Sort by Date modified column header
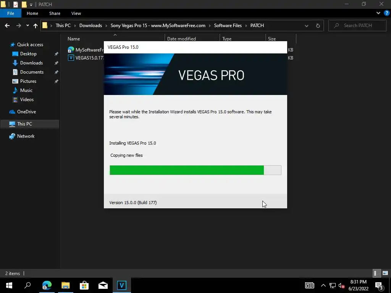 click(181, 39)
